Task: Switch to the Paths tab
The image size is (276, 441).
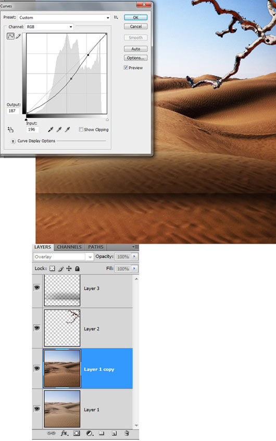Action: point(96,247)
